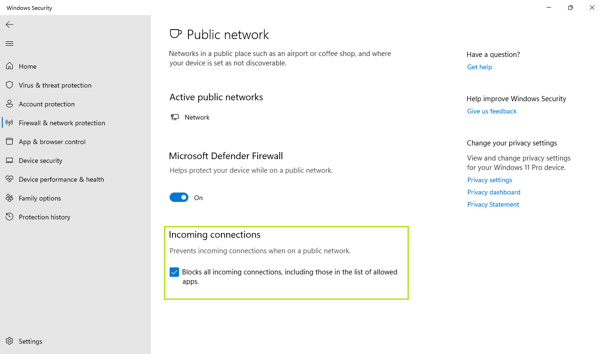Click the Firewall & network protection antenna icon
The image size is (603, 354).
(x=9, y=123)
